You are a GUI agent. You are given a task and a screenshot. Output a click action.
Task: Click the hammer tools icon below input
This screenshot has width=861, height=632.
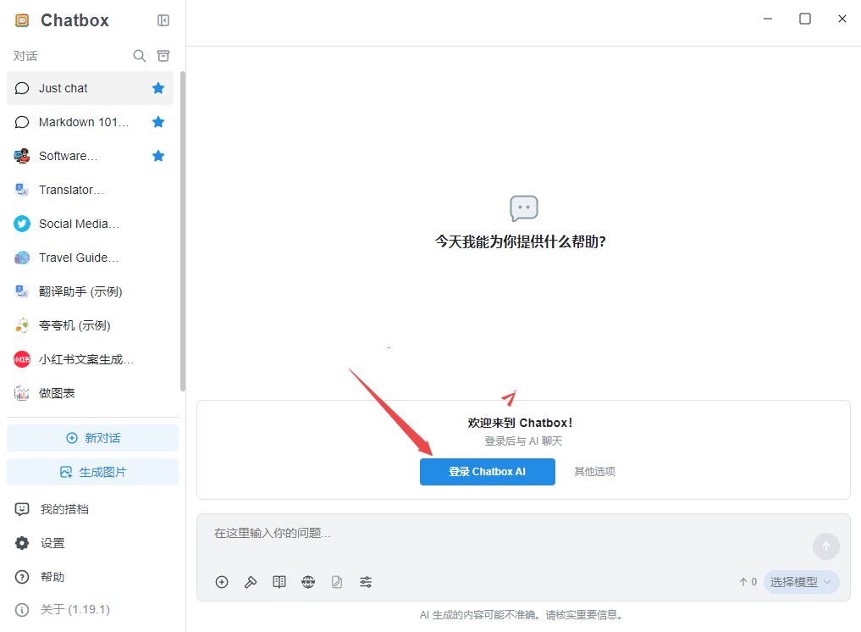coord(251,582)
